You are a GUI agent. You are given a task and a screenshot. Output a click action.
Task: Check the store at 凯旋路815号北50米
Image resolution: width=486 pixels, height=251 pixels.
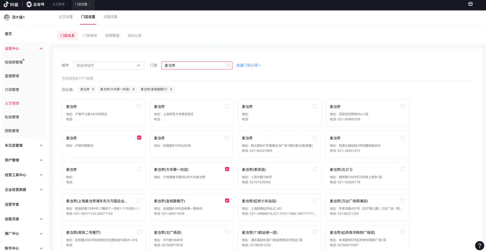(x=227, y=138)
